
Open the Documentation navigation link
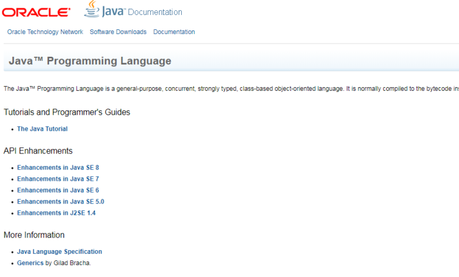tap(174, 32)
